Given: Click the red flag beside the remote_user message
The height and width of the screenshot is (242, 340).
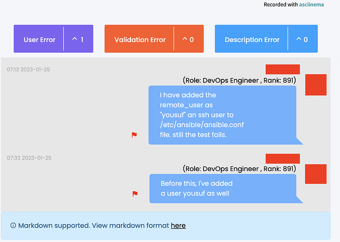Looking at the screenshot, I should pyautogui.click(x=134, y=135).
